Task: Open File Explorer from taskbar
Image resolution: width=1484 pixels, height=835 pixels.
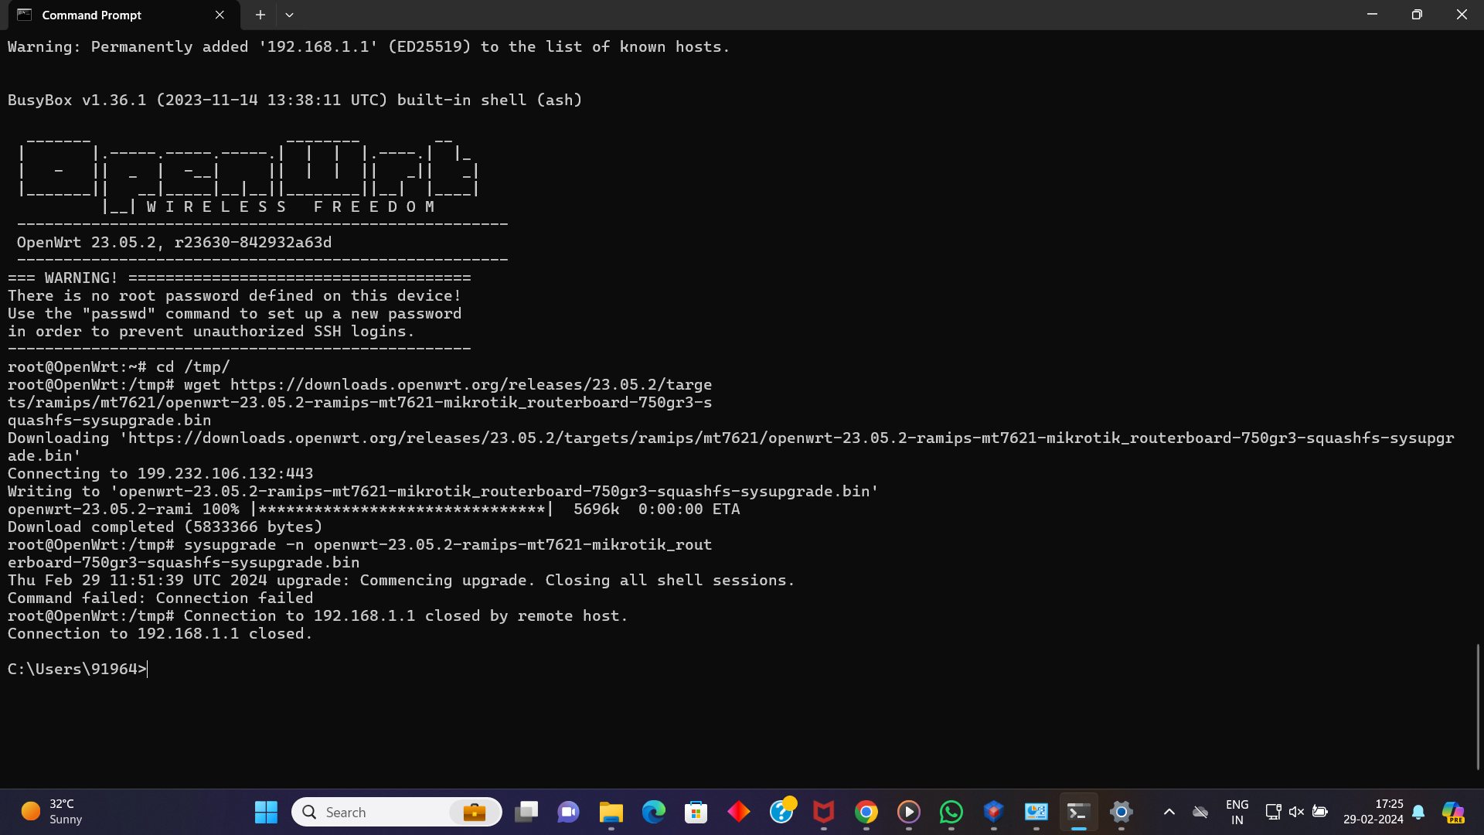Action: click(x=611, y=812)
